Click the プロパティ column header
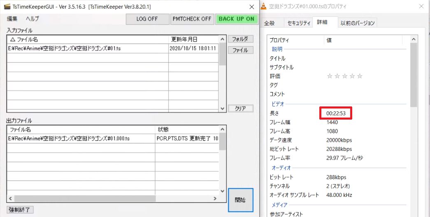Screen dimensions: 430x217 pyautogui.click(x=296, y=40)
